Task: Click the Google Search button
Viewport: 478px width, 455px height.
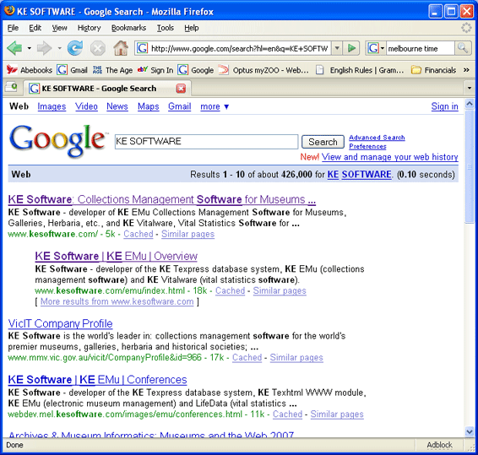Action: 323,142
